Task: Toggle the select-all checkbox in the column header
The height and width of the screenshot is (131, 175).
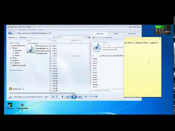Action: click(x=50, y=40)
